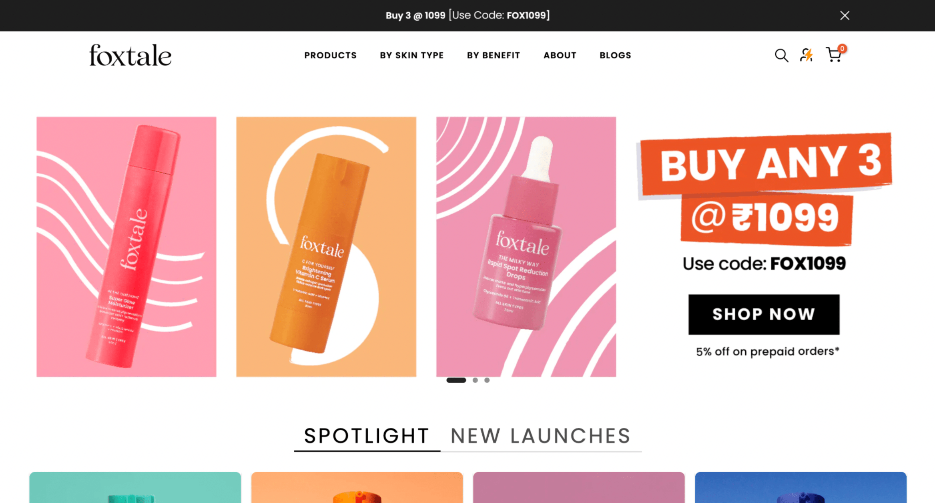Select the SPOTLIGHT tab
935x503 pixels.
(367, 436)
